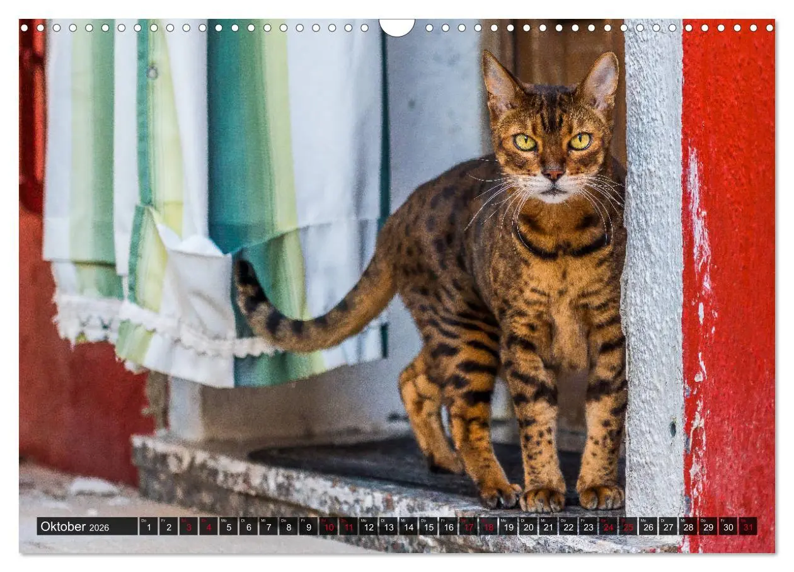Choose date 5 (Mo) in the calendar strip

coord(228,527)
